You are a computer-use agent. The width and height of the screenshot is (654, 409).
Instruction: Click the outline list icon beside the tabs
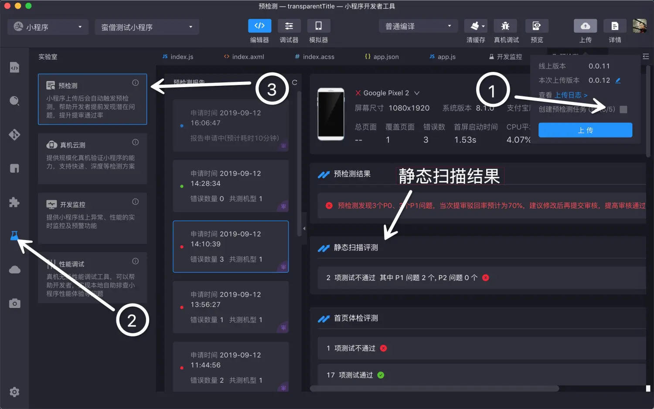point(646,57)
